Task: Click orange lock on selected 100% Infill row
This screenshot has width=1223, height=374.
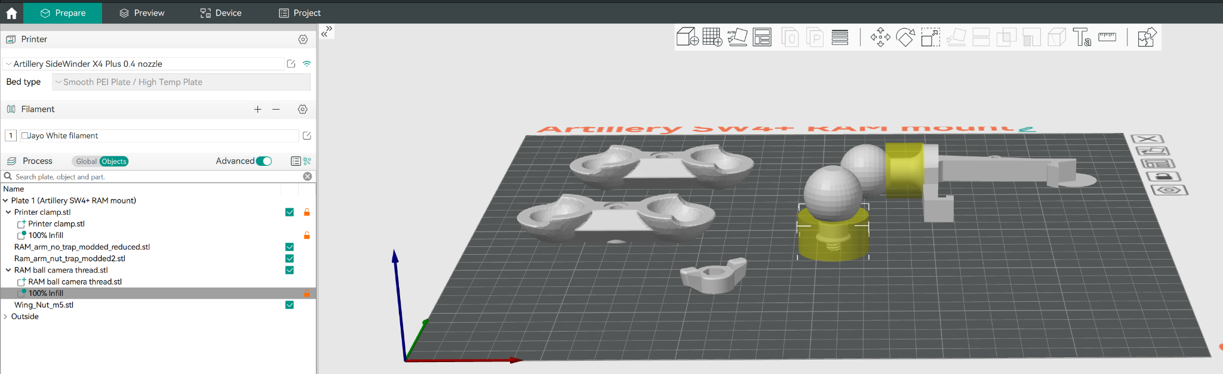Action: pos(307,293)
